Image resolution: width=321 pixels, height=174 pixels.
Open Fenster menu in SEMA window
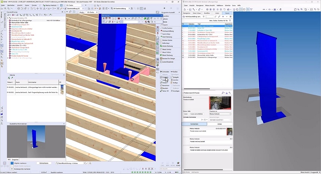tap(34, 5)
